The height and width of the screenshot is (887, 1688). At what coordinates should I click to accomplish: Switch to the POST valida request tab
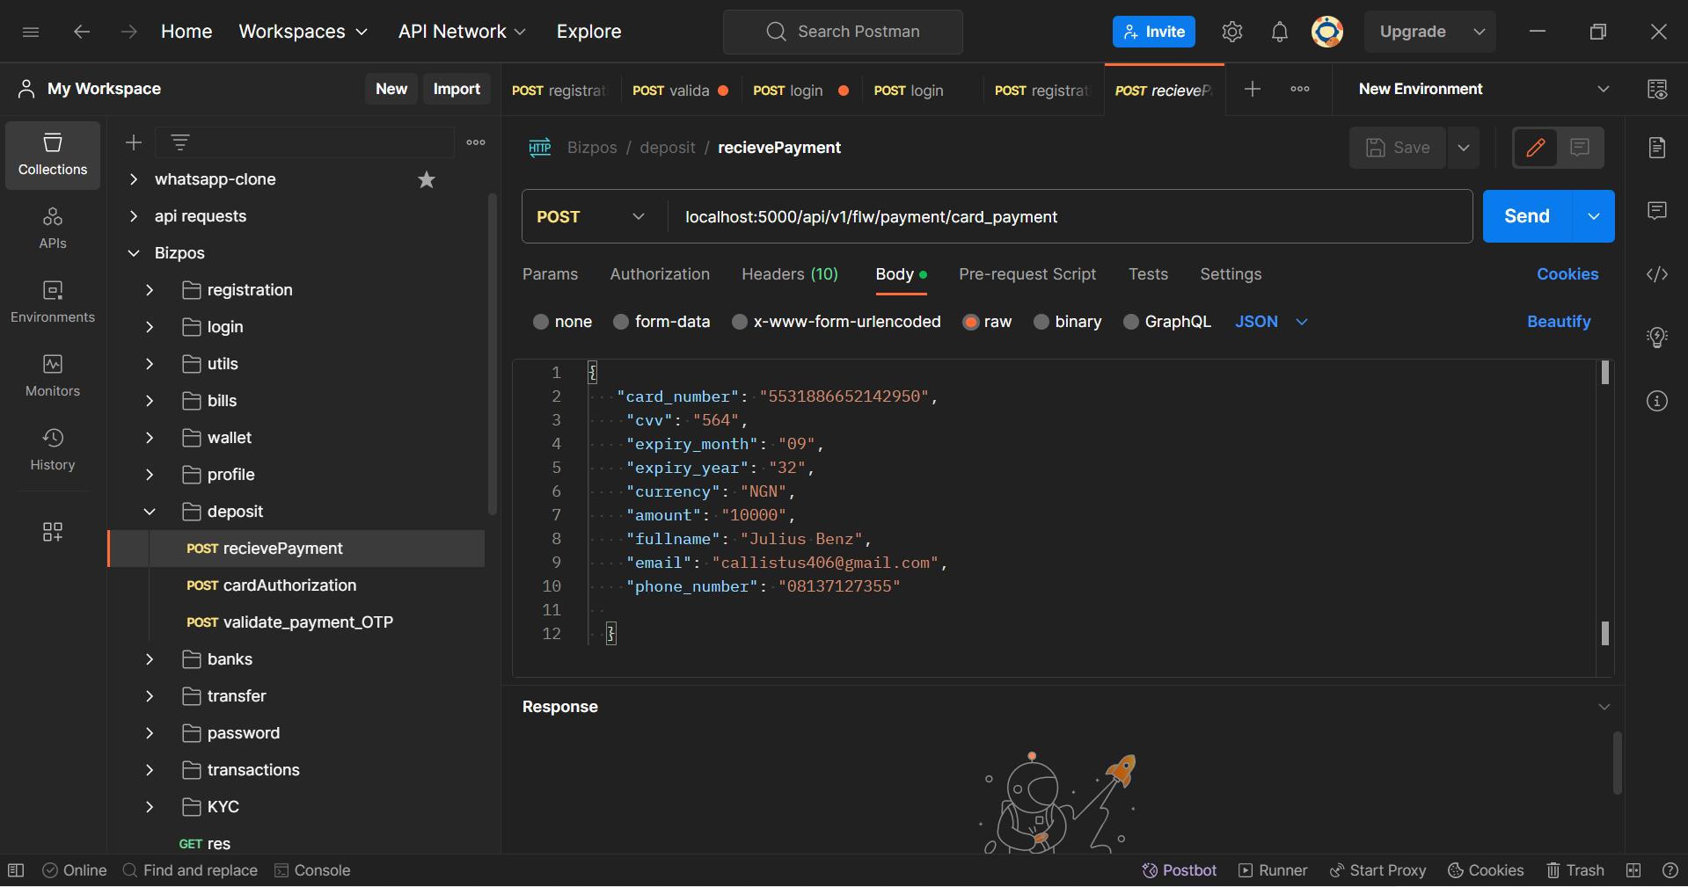[x=680, y=90]
